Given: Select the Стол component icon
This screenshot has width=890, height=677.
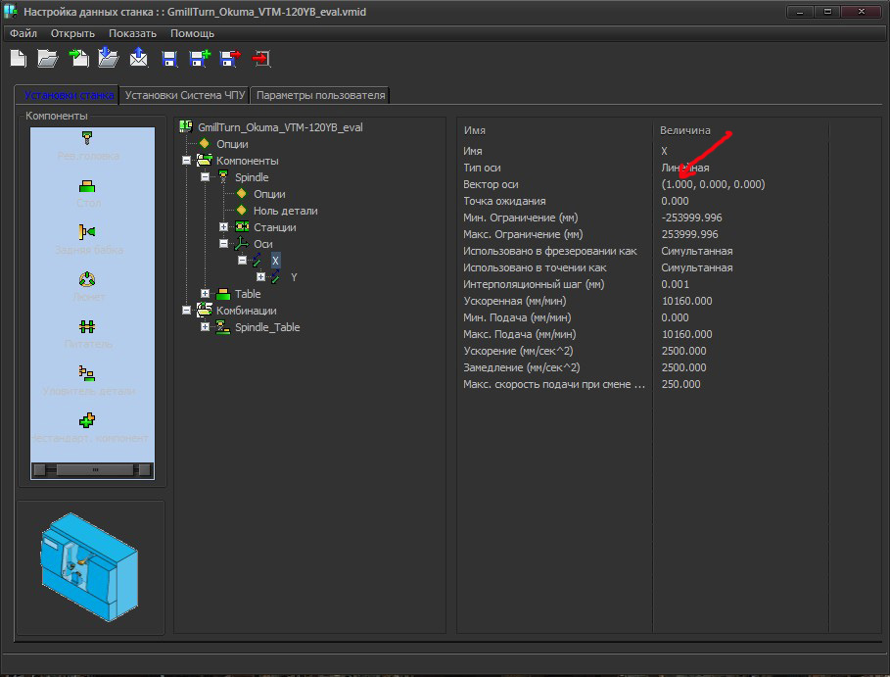Looking at the screenshot, I should coord(88,185).
